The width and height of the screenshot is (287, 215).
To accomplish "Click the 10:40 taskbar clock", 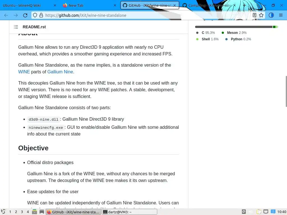I will coord(282,212).
